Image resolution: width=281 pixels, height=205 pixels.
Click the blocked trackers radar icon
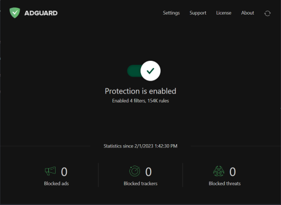tap(134, 171)
